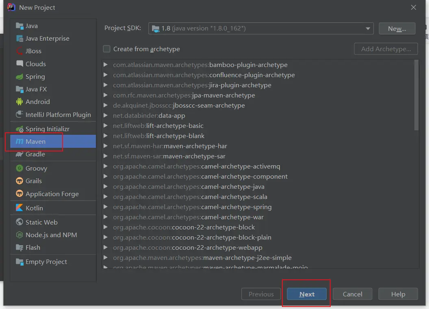Select the Groovy icon in sidebar

(x=19, y=168)
